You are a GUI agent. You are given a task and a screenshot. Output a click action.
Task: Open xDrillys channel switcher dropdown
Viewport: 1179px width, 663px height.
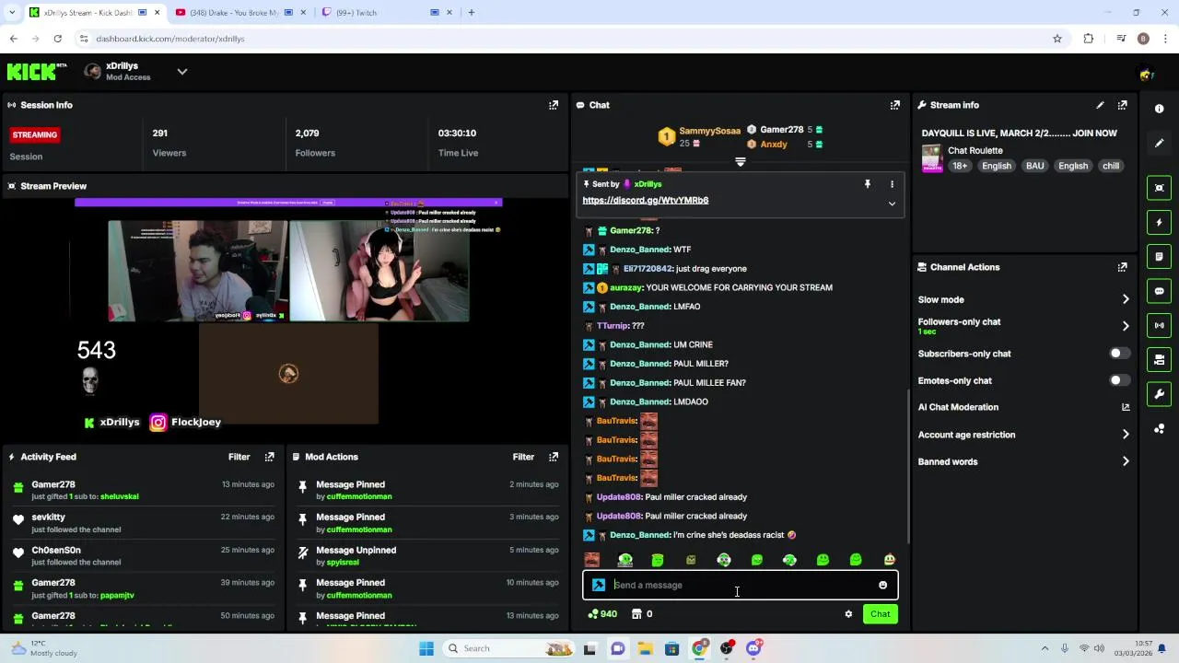[x=181, y=71]
